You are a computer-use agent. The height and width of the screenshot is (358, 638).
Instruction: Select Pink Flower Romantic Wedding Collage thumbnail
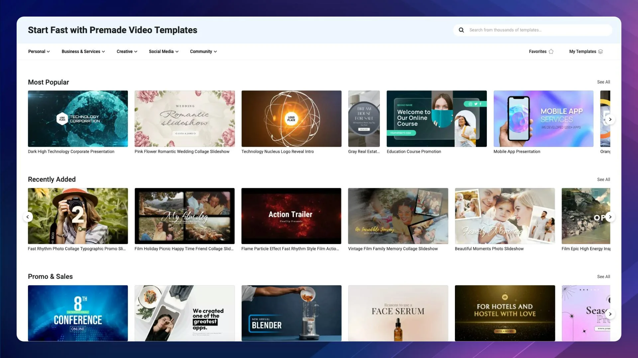point(185,119)
